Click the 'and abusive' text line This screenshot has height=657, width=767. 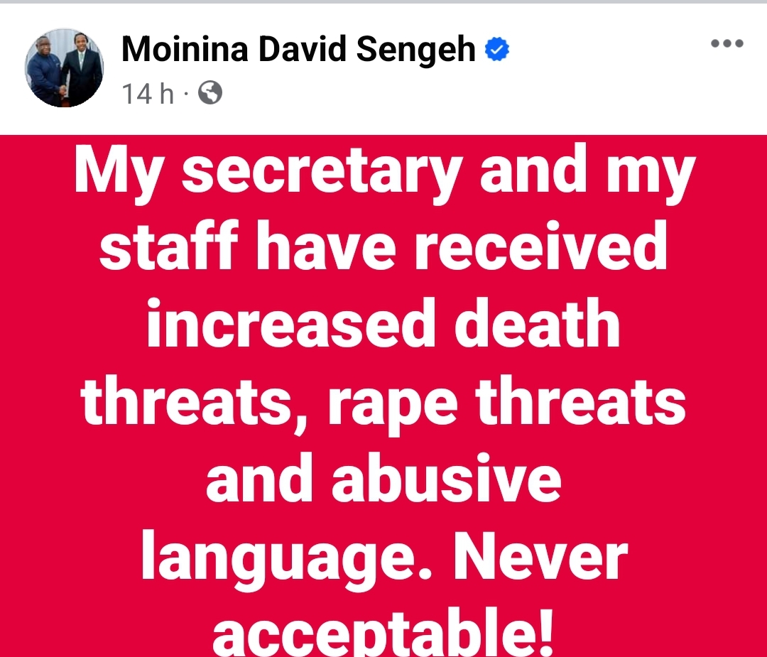(383, 478)
